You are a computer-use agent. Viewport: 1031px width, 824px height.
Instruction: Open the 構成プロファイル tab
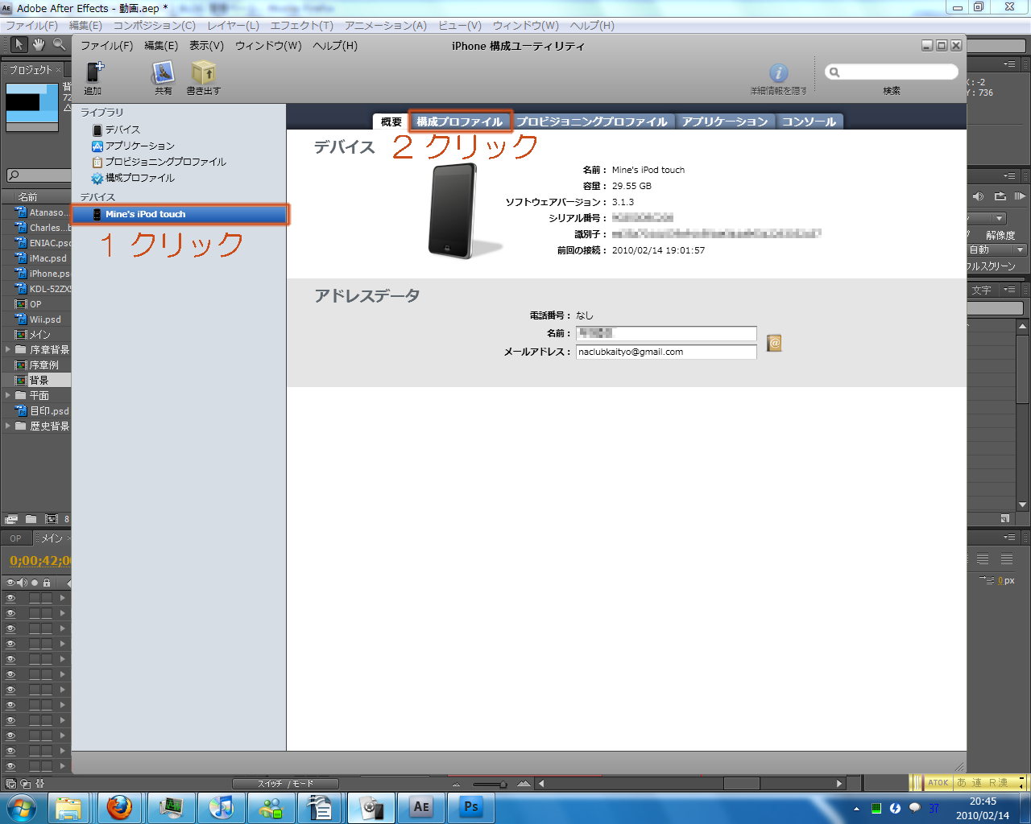coord(460,122)
